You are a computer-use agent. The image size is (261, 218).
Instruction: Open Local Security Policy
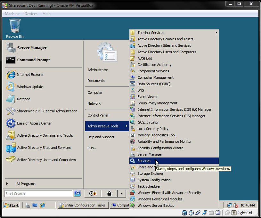(x=174, y=129)
